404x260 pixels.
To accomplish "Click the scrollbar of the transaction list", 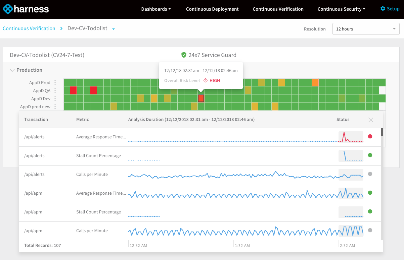I will 382,132.
